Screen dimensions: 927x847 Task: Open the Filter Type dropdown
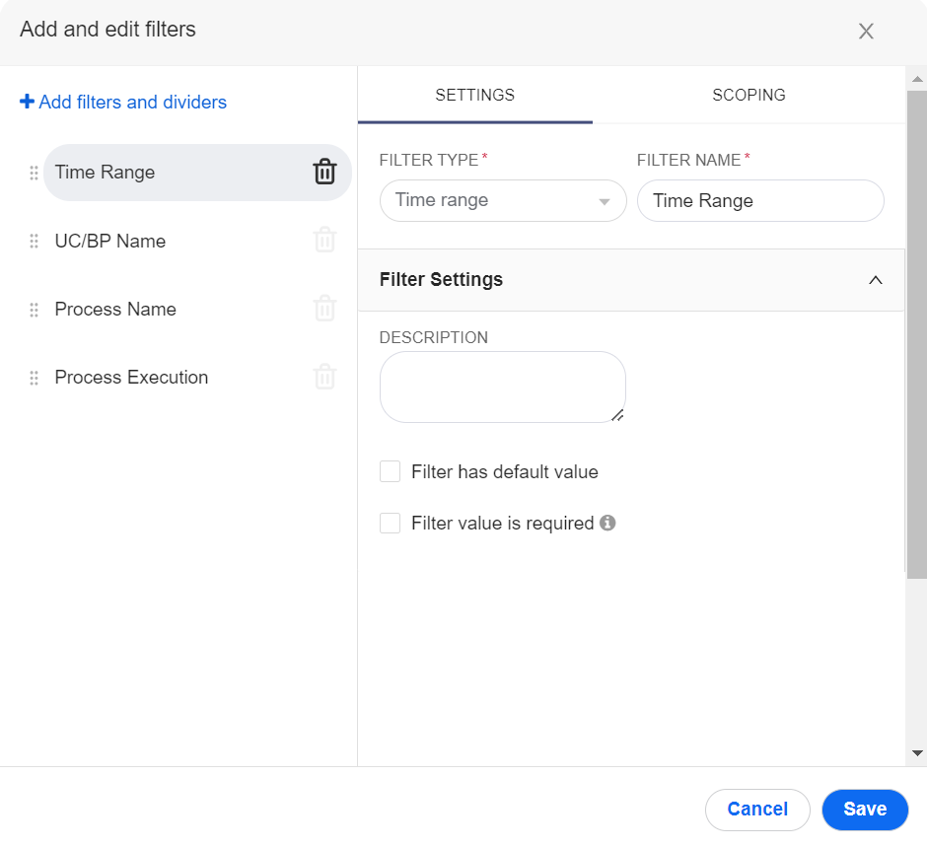click(503, 201)
